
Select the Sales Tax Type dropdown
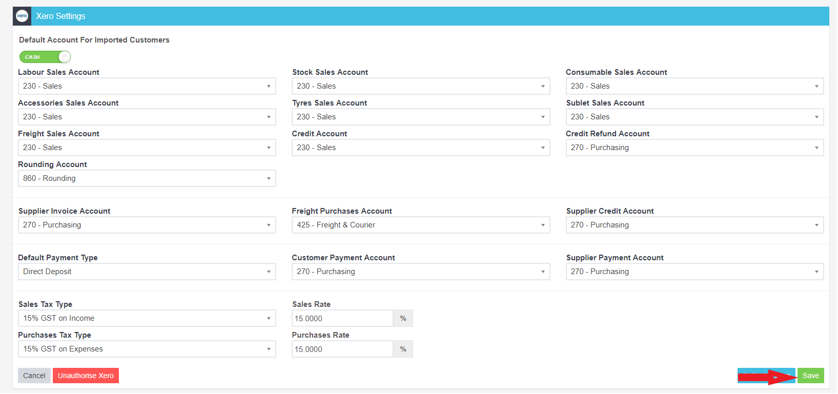pyautogui.click(x=147, y=318)
